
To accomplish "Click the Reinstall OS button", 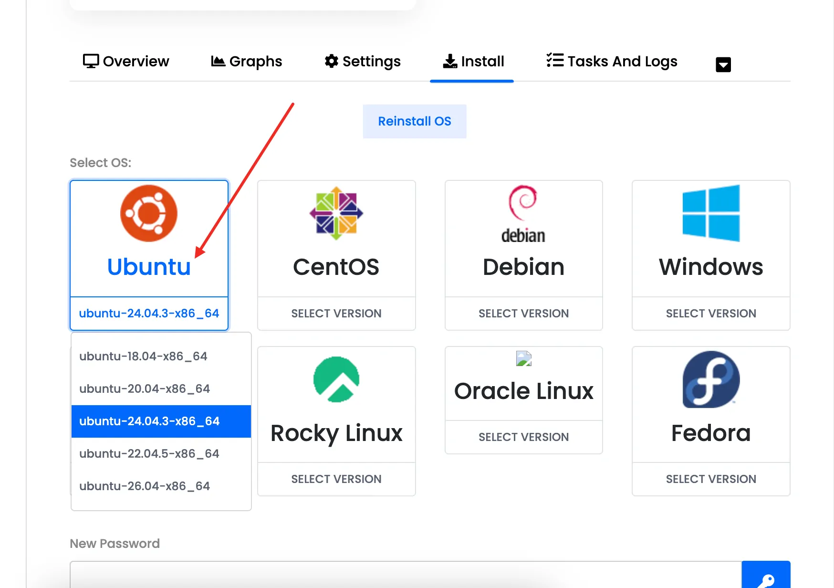I will point(415,121).
